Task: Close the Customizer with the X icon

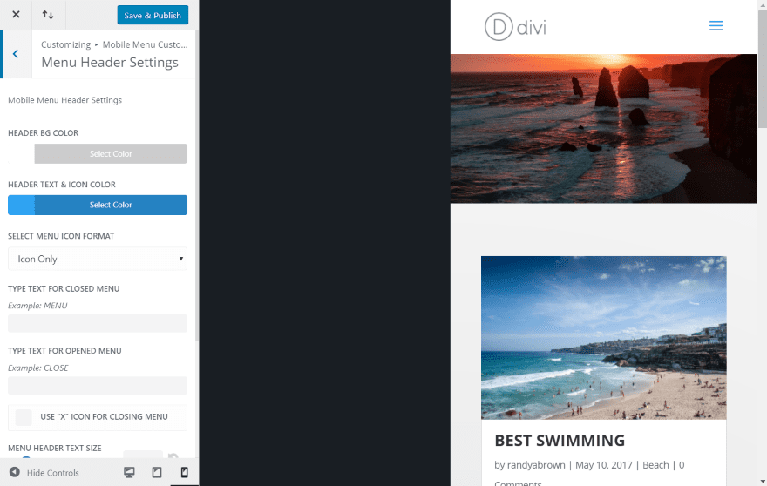Action: [x=16, y=15]
